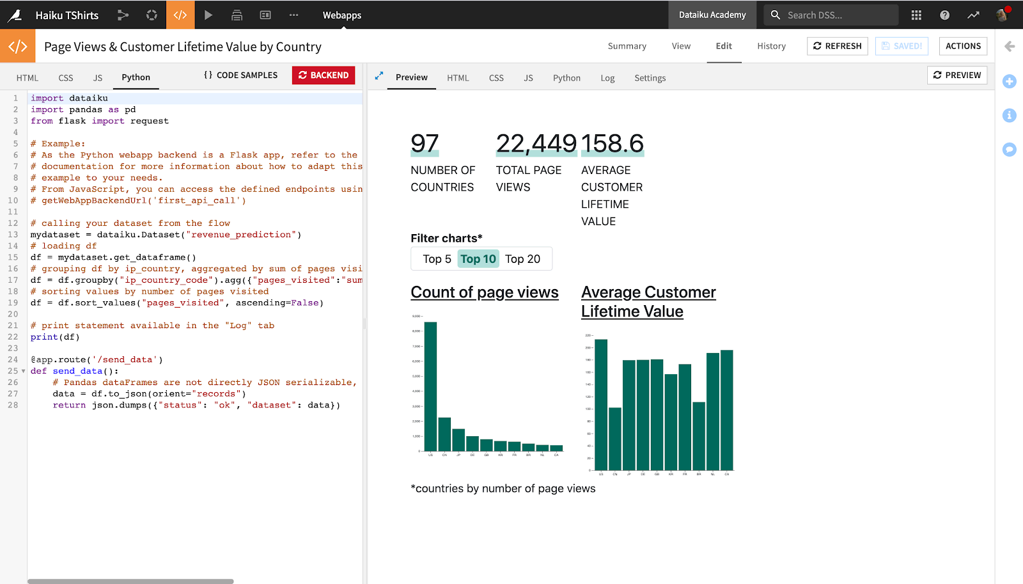Open the Dashboards icon in top bar
The width and height of the screenshot is (1023, 584).
click(x=265, y=15)
